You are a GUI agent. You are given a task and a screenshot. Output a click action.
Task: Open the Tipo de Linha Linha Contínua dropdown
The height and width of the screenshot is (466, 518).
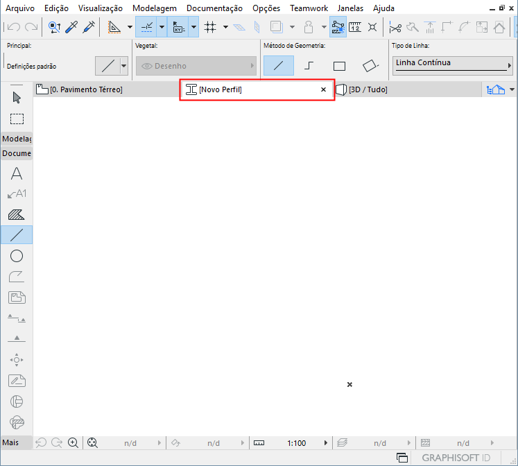click(x=452, y=64)
